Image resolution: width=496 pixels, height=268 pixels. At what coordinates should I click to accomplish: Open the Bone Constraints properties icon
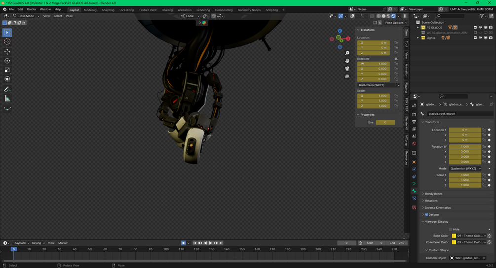[414, 198]
